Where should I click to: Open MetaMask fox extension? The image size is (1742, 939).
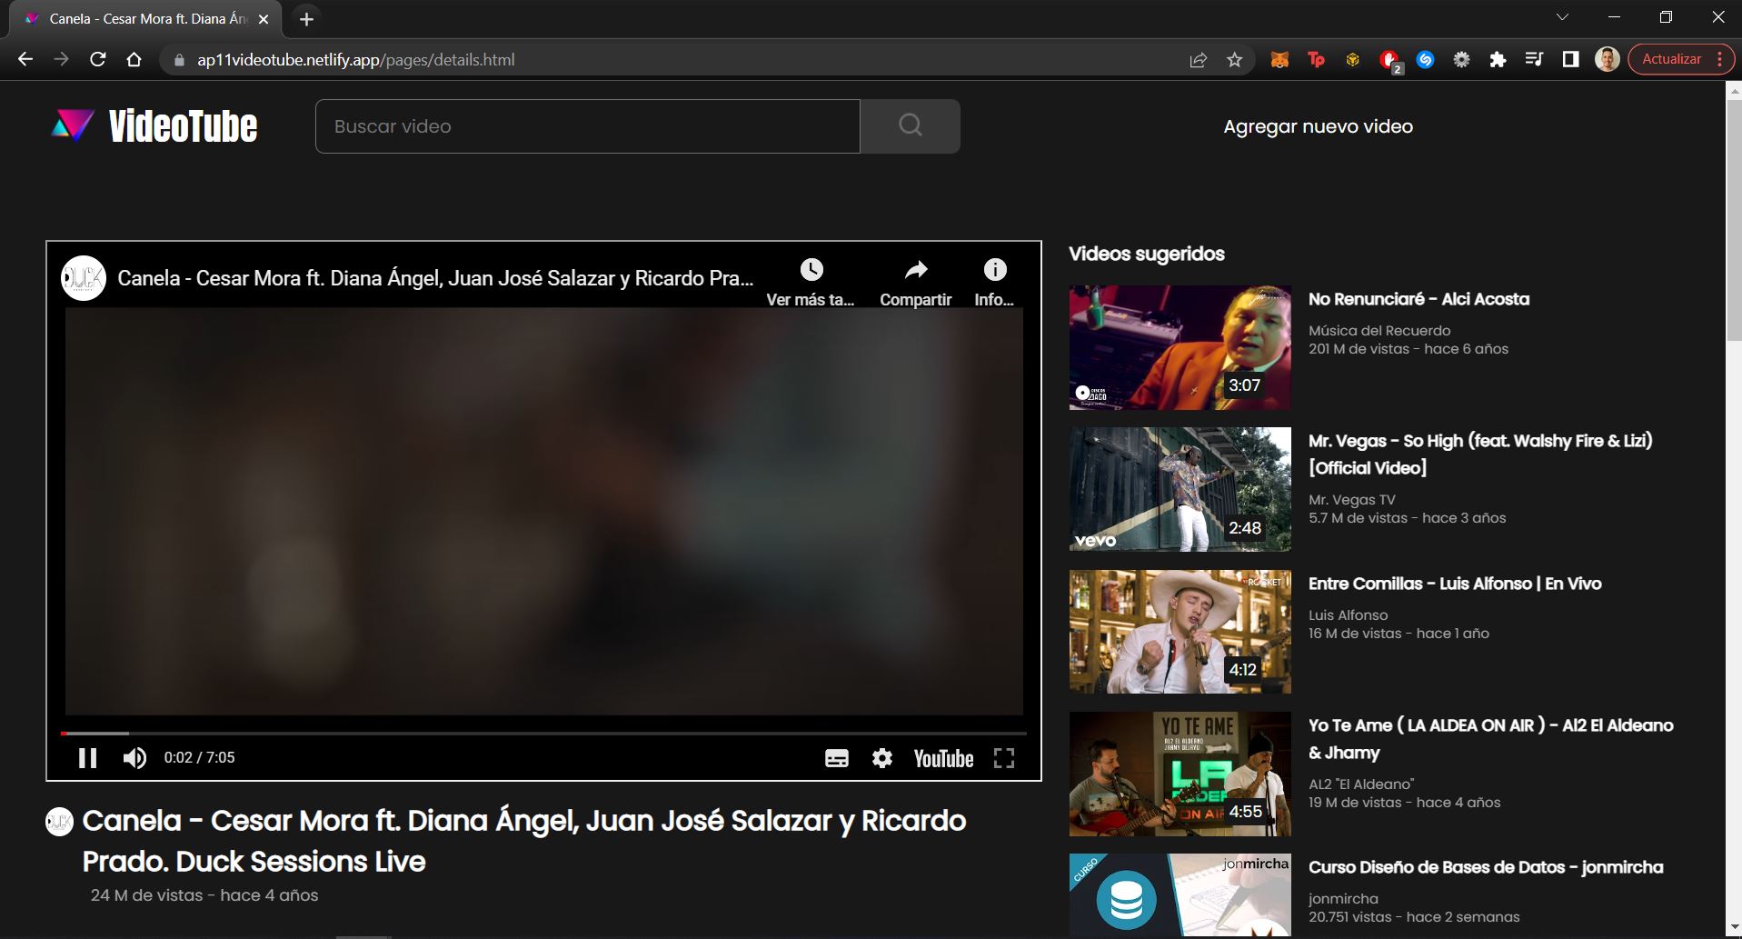coord(1279,60)
